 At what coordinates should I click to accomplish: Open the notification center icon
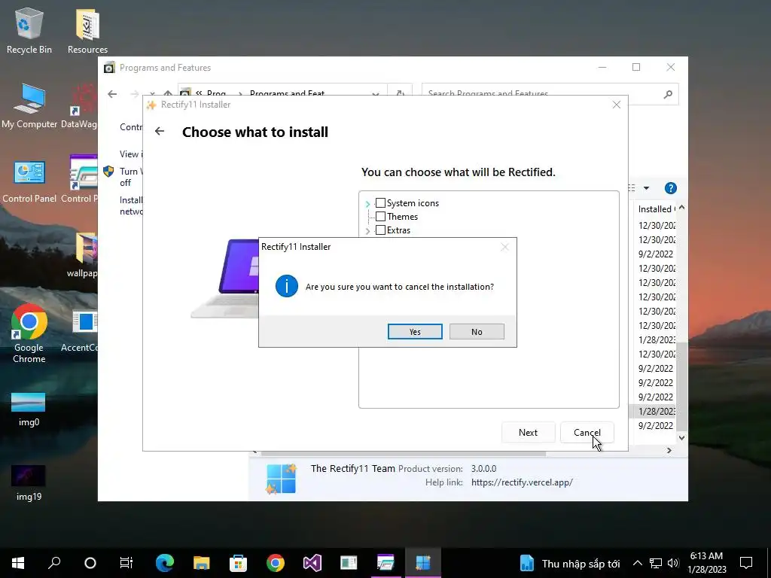[x=746, y=563]
